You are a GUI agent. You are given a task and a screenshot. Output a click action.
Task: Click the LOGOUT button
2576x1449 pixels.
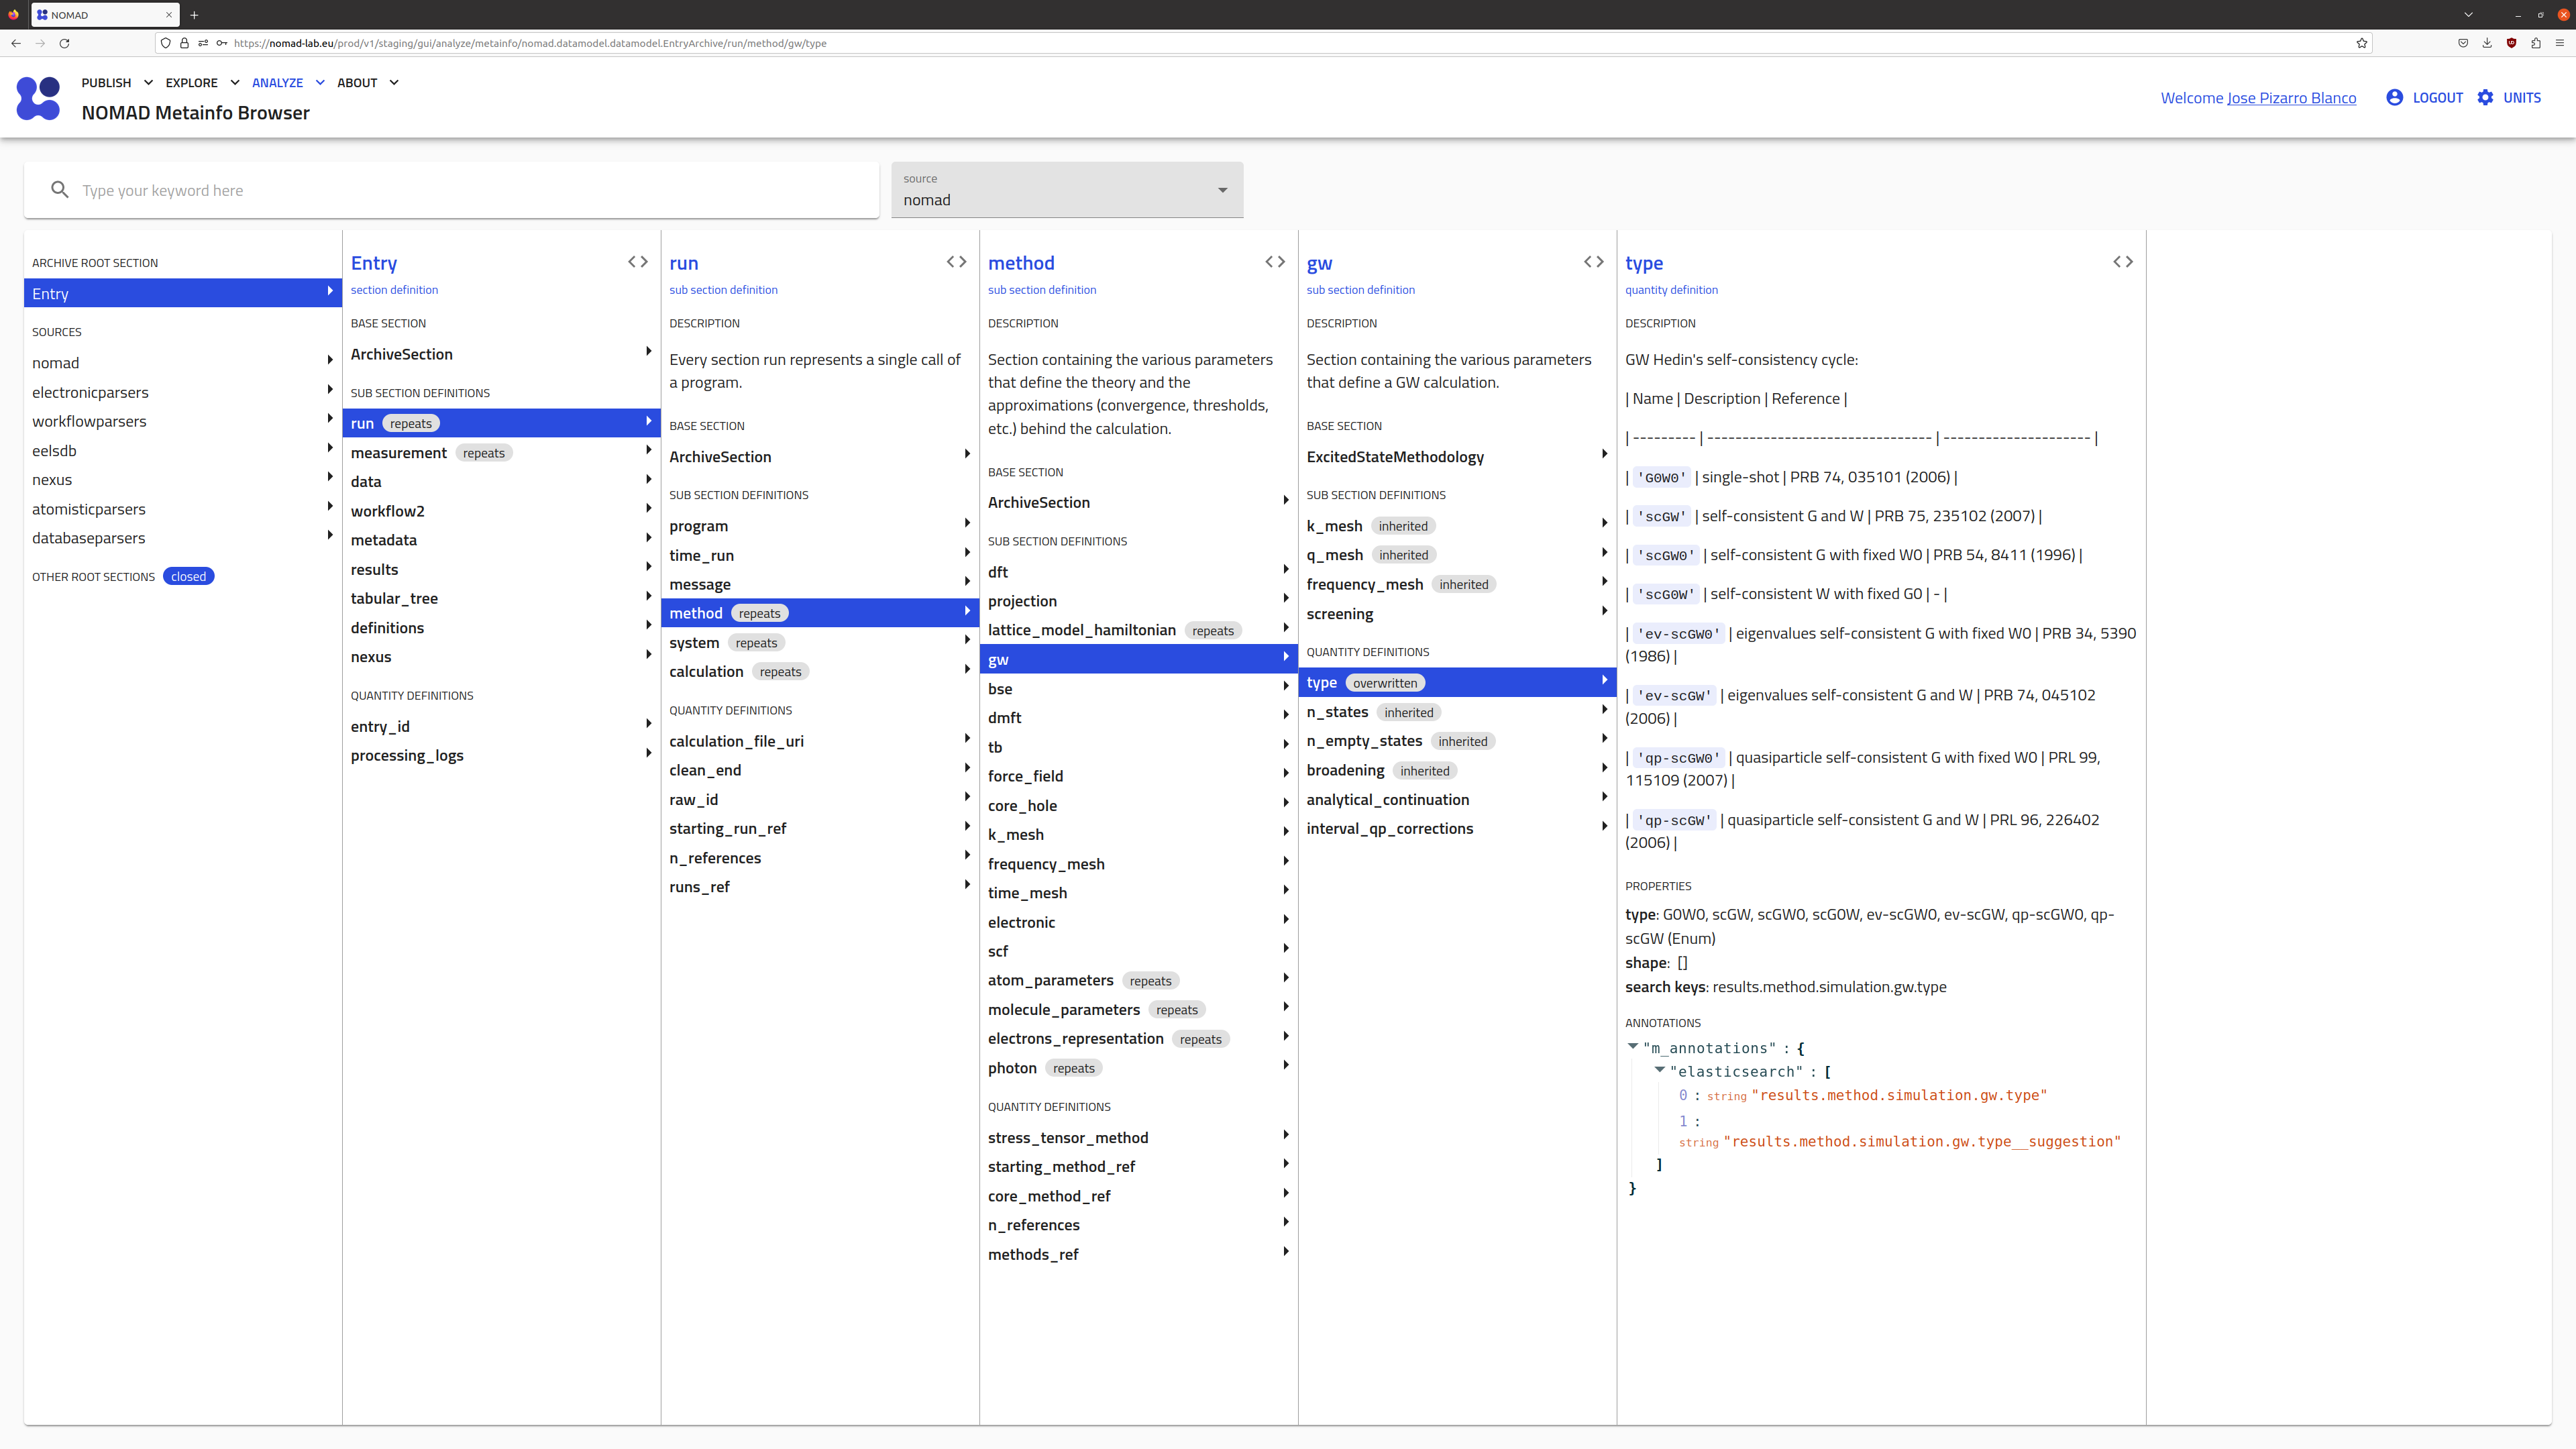pyautogui.click(x=2424, y=97)
